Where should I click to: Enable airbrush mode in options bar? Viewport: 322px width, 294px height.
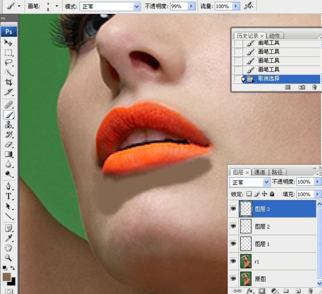[x=248, y=6]
